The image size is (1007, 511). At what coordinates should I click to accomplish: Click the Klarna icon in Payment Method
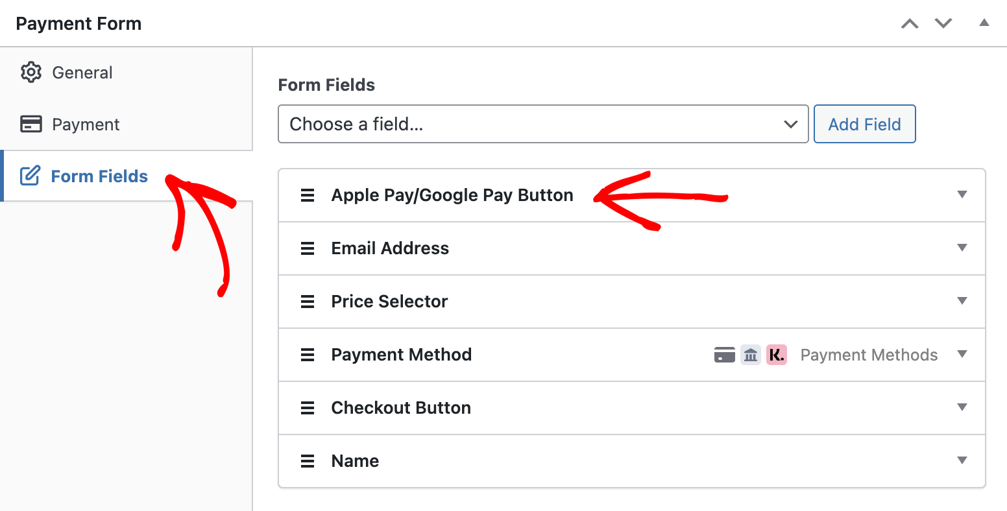click(x=777, y=355)
